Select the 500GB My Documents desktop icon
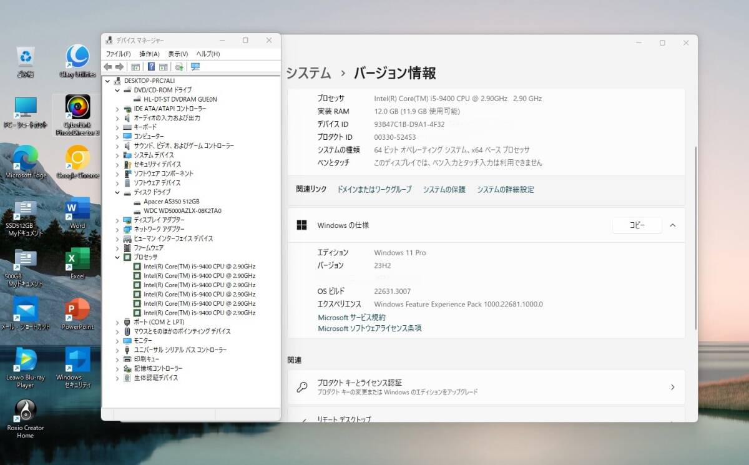The height and width of the screenshot is (465, 749). click(x=26, y=268)
